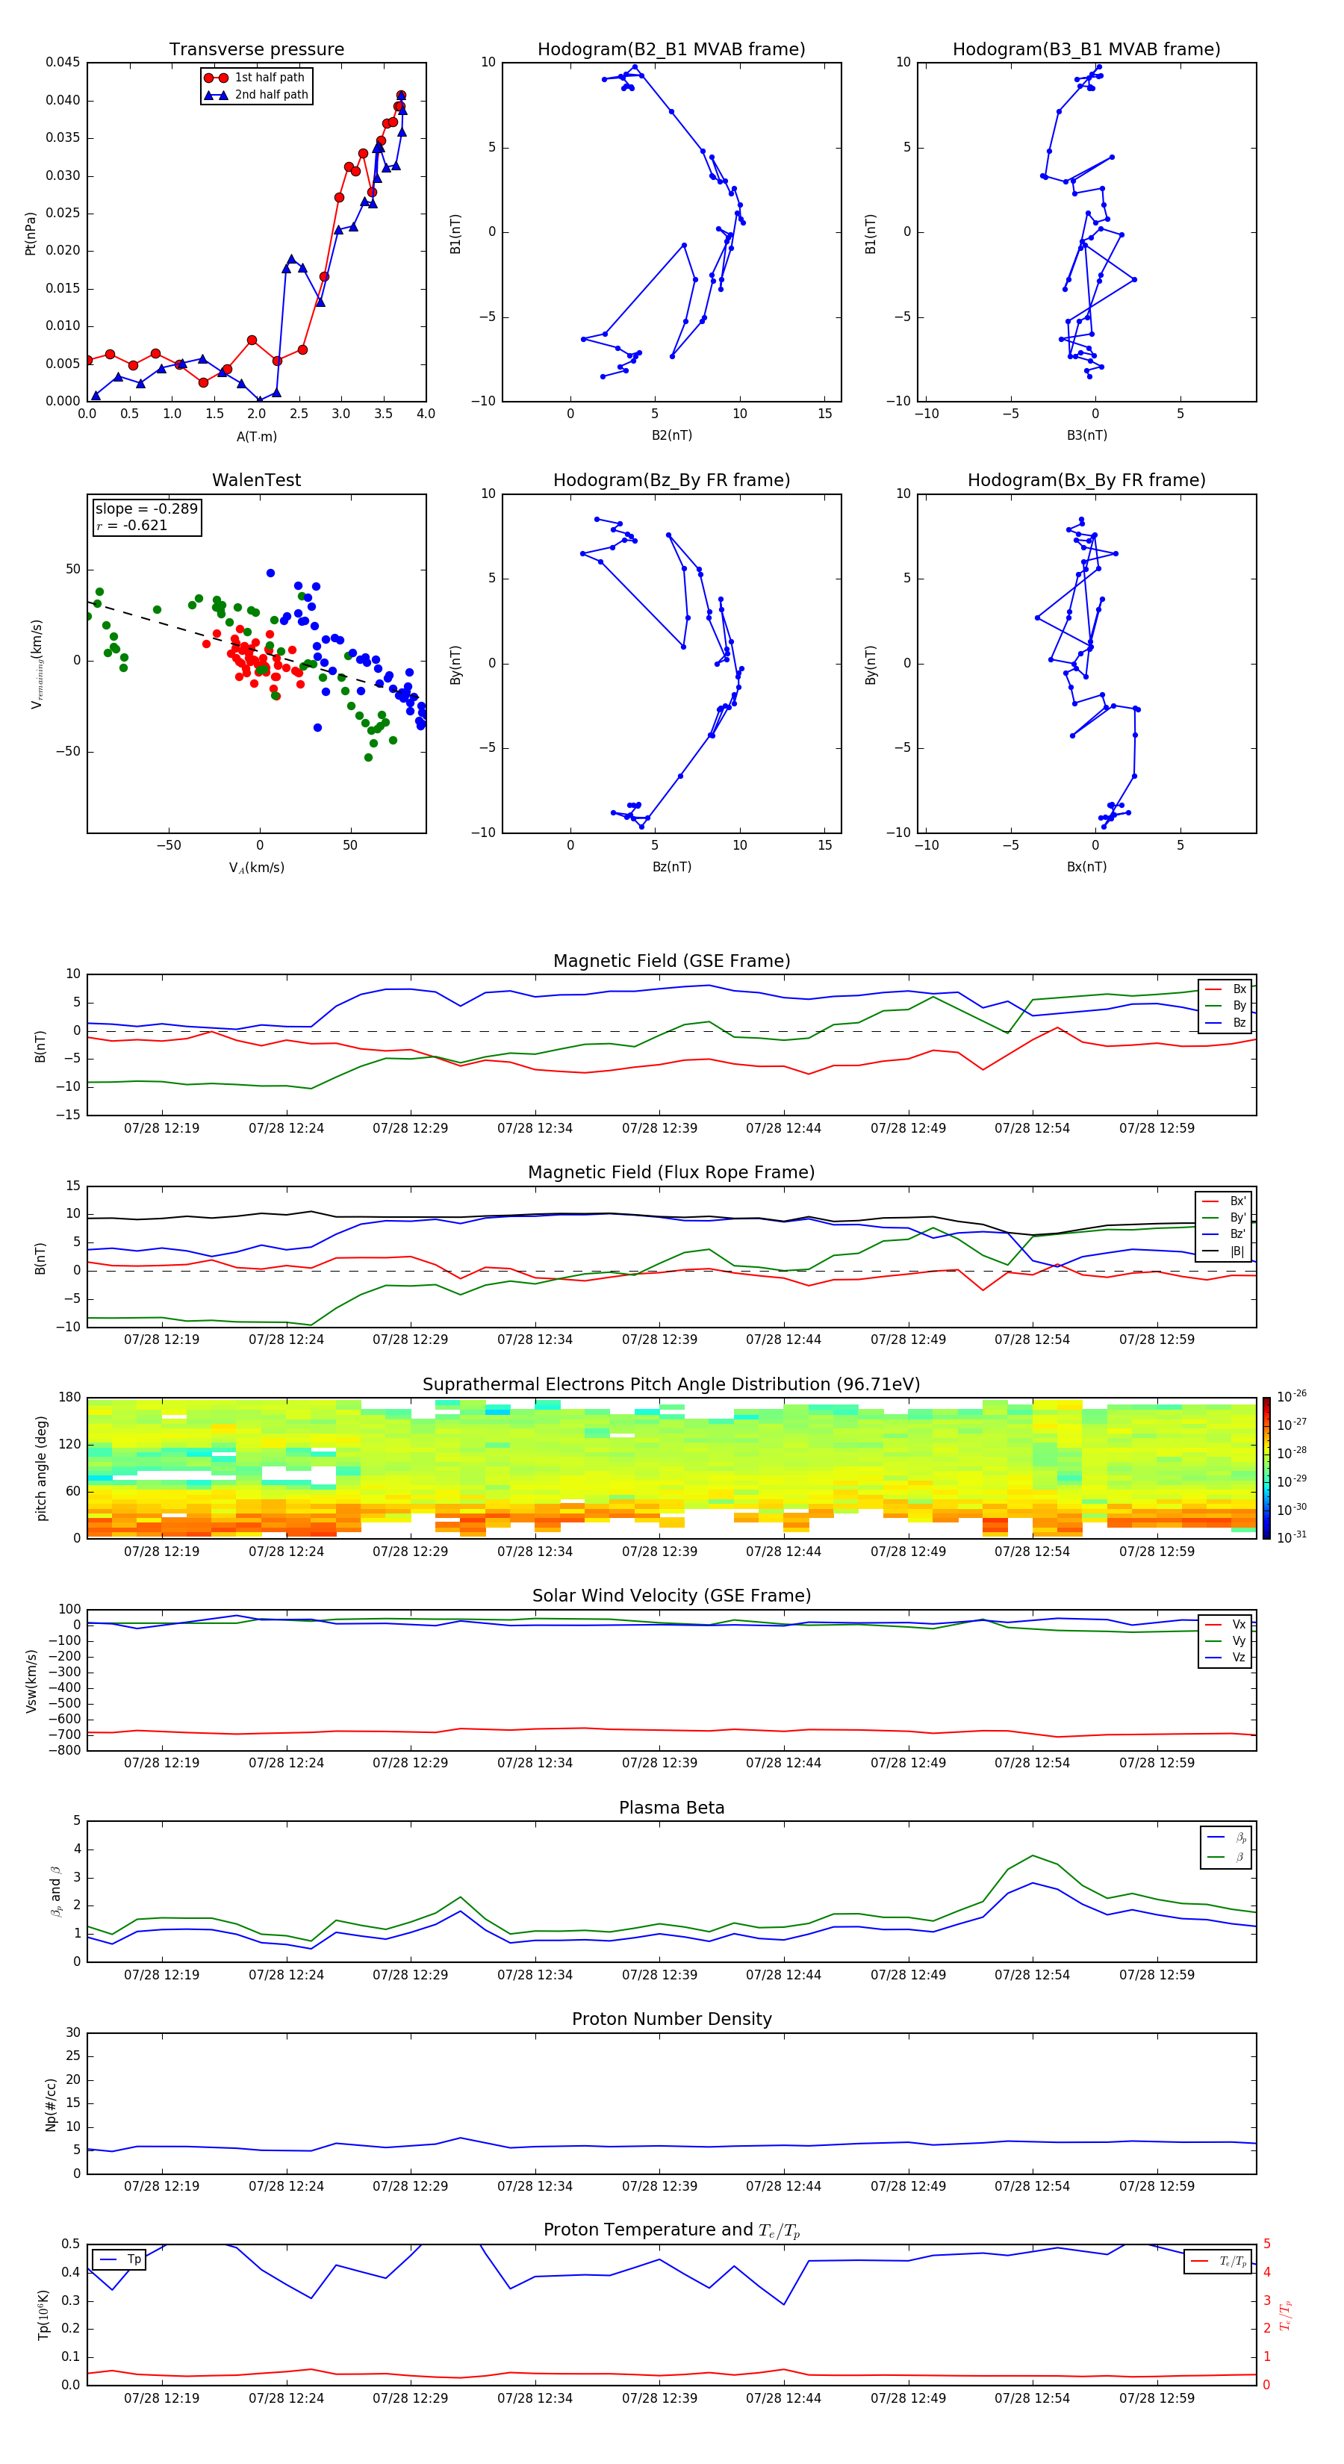Image resolution: width=1344 pixels, height=2464 pixels.
Task: Click the 'Bx(nT)' axis label
Action: point(1086,867)
